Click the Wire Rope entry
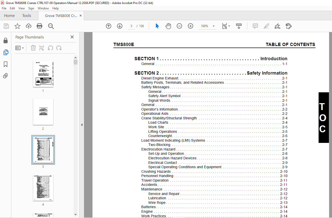 tap(218, 203)
